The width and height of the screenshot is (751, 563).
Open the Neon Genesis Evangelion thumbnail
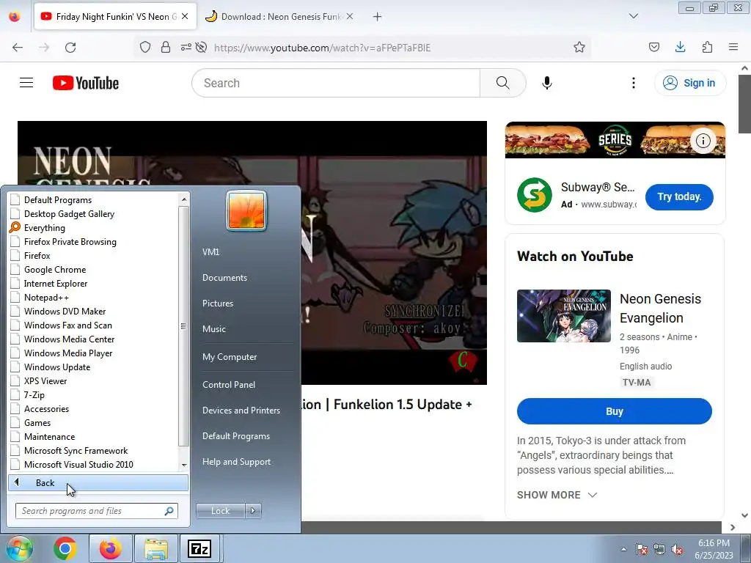(x=564, y=316)
